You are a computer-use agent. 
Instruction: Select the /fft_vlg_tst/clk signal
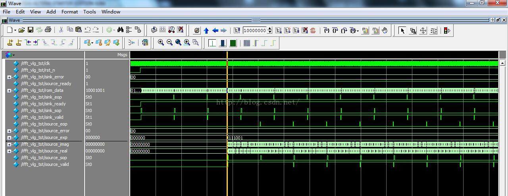click(36, 63)
